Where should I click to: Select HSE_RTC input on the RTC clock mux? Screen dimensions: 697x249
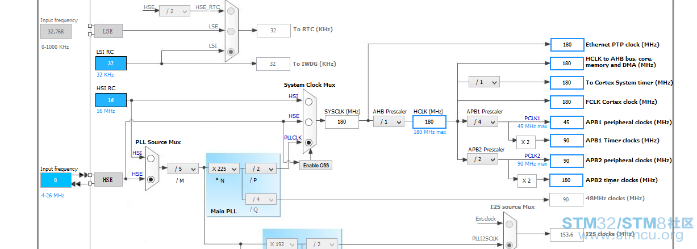(x=230, y=11)
